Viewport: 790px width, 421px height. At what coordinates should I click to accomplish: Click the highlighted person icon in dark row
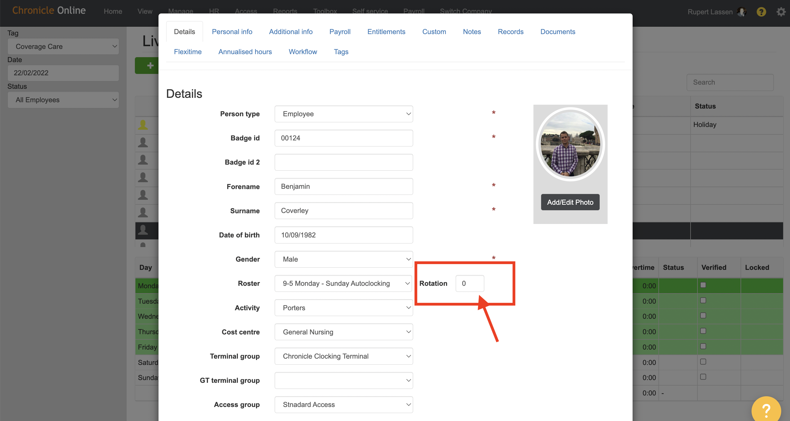click(x=143, y=230)
